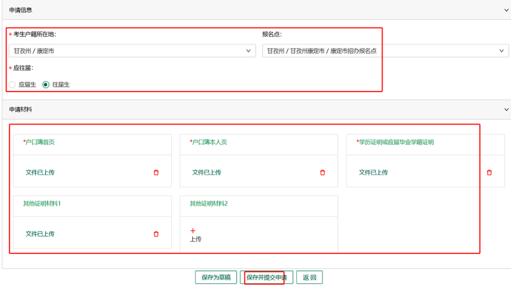Click 文件已上传 under 户口簿本人页

(206, 173)
